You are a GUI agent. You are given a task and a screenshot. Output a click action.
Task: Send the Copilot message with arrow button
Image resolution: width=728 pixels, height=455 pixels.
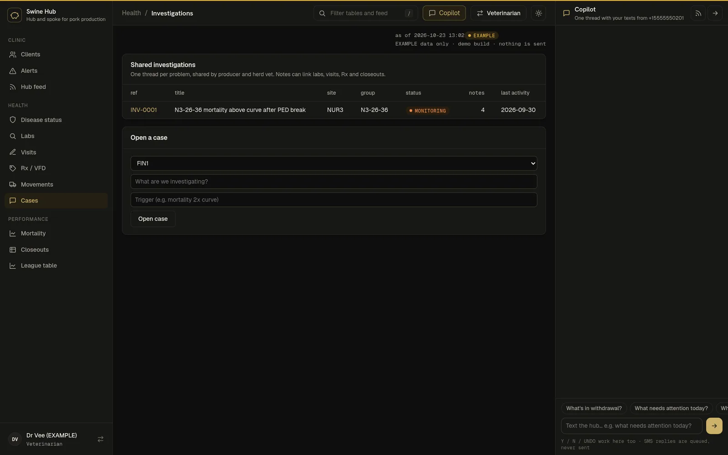714,426
